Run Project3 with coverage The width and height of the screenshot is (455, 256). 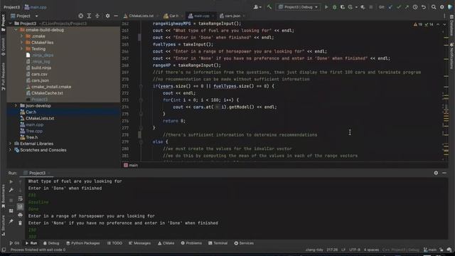(343, 7)
